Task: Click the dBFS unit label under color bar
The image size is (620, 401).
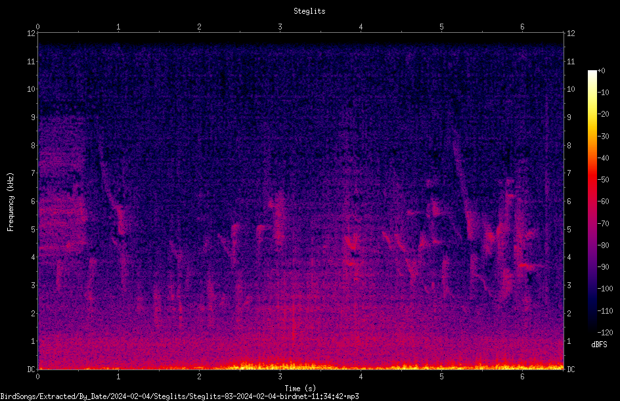Action: tap(599, 345)
